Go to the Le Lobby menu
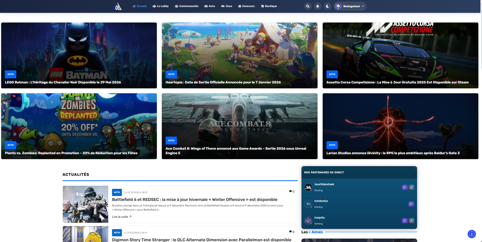Image resolution: width=482 pixels, height=242 pixels. pos(160,6)
